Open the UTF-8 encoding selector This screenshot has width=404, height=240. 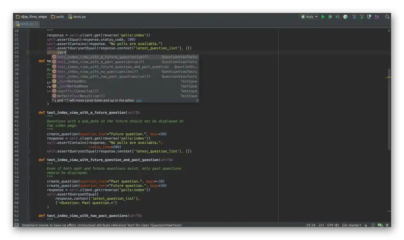click(333, 225)
